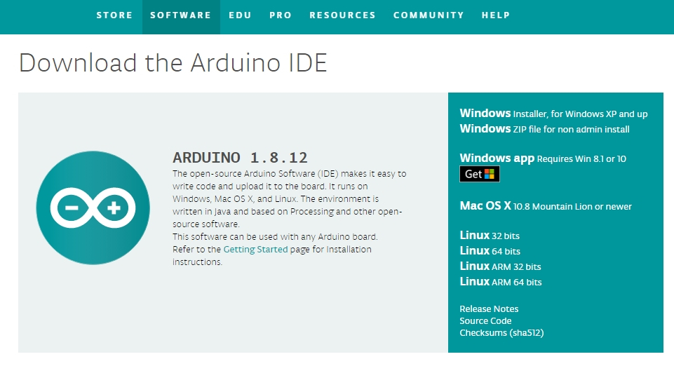Image resolution: width=674 pixels, height=366 pixels.
Task: Open the RESOURCES menu
Action: tap(342, 15)
